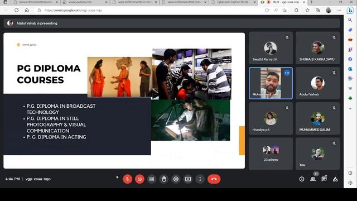Open the emoji reactions button
The width and height of the screenshot is (357, 201).
click(x=176, y=179)
